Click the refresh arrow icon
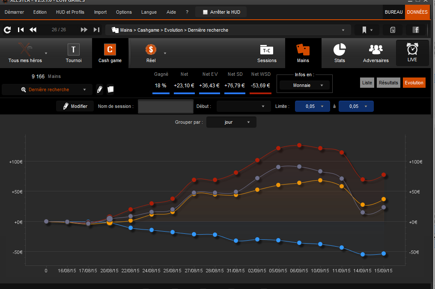The width and height of the screenshot is (435, 289). [7, 30]
